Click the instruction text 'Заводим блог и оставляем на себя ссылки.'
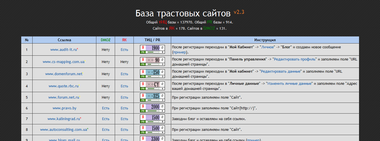The image size is (380, 141). 209,119
